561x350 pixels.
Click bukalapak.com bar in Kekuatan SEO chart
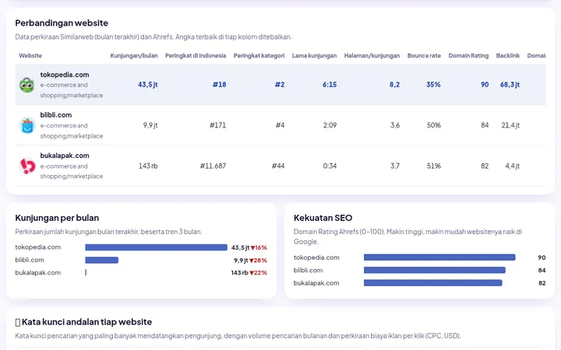tap(433, 283)
